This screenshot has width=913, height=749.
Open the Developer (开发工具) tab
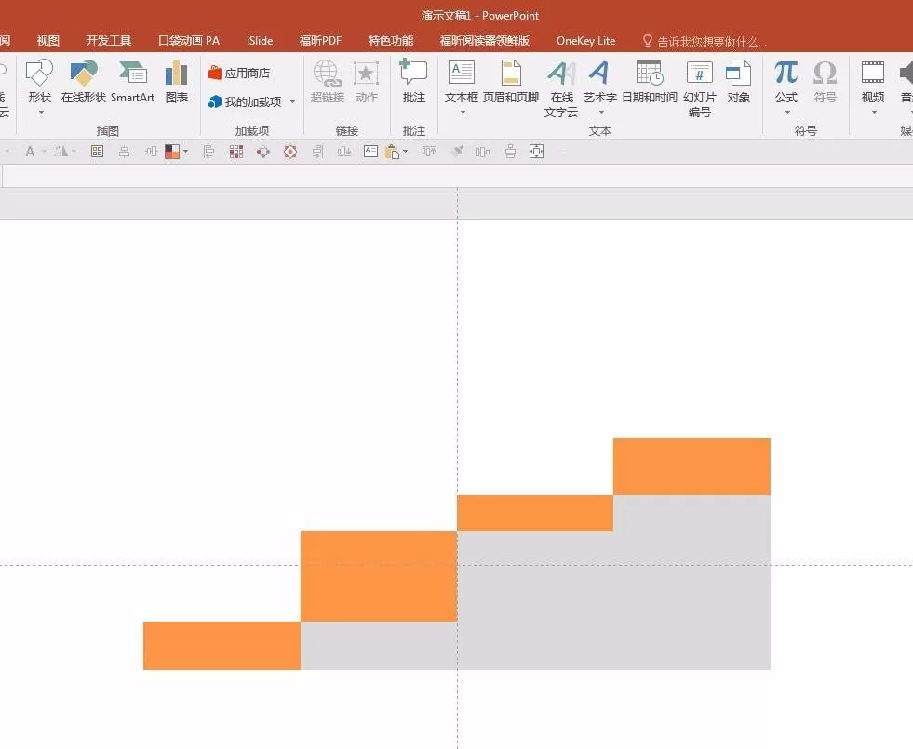click(108, 41)
